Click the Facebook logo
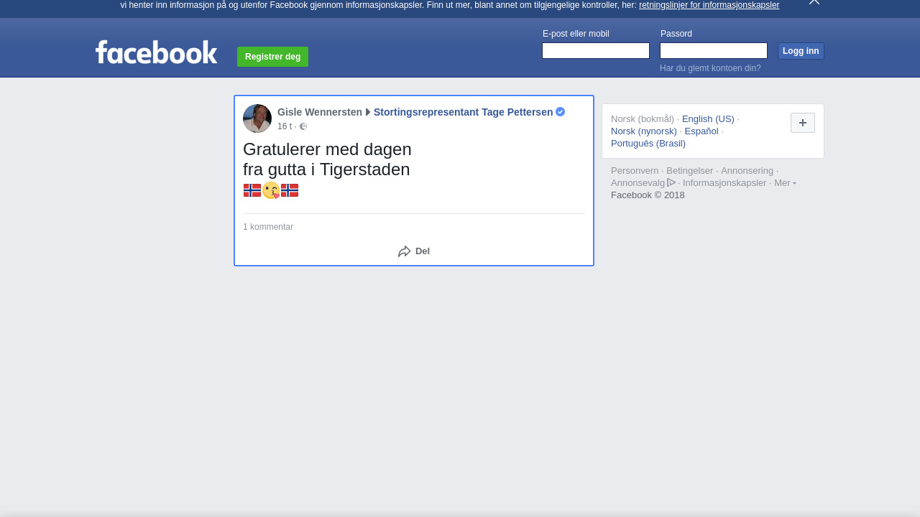The image size is (920, 517). (156, 52)
